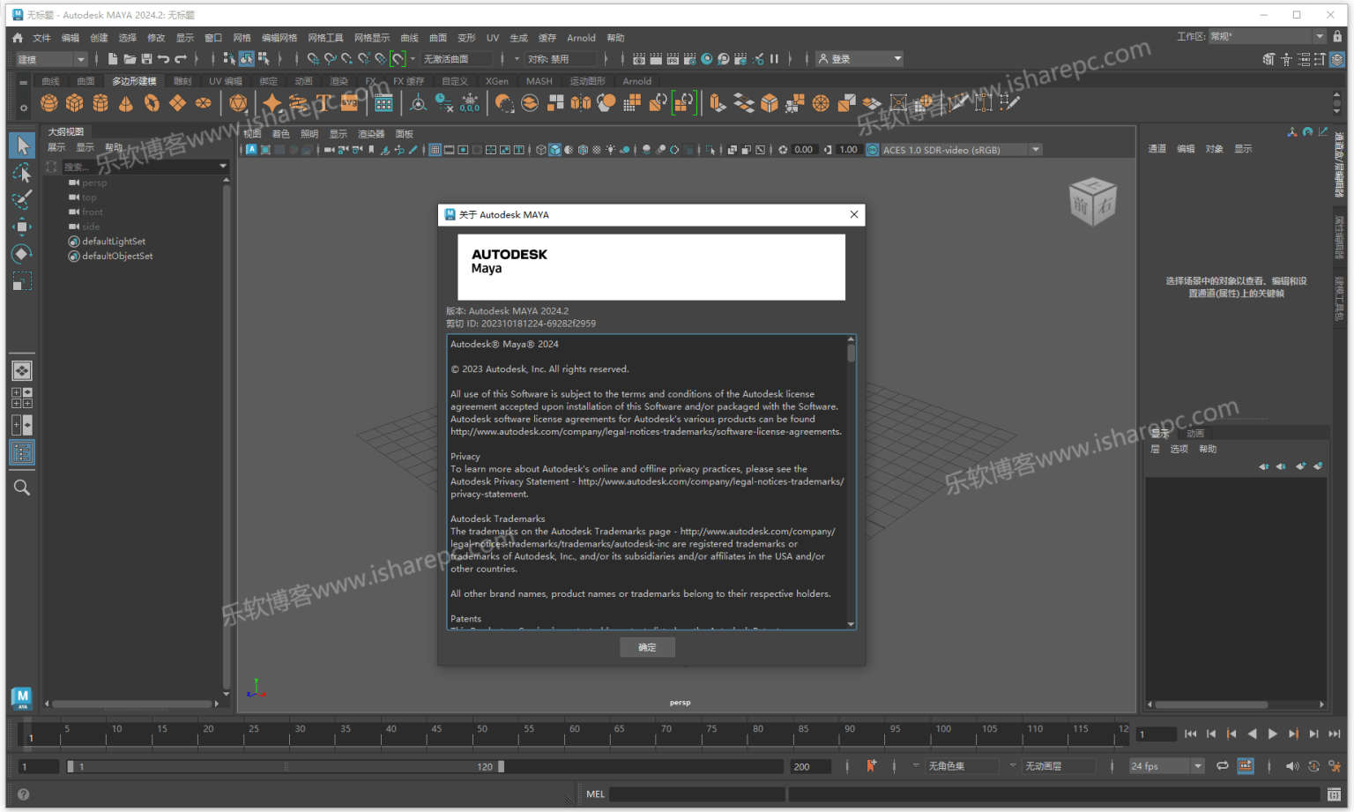Open the 无角色集 character set dropdown
1354x812 pixels.
pyautogui.click(x=963, y=766)
